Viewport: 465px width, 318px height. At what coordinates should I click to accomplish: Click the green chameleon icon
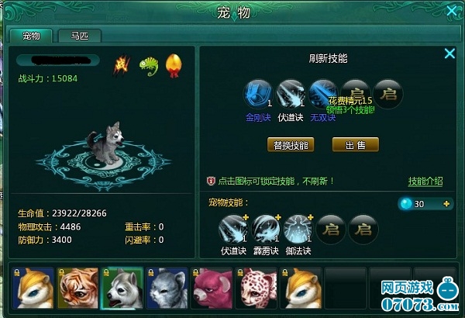(149, 66)
